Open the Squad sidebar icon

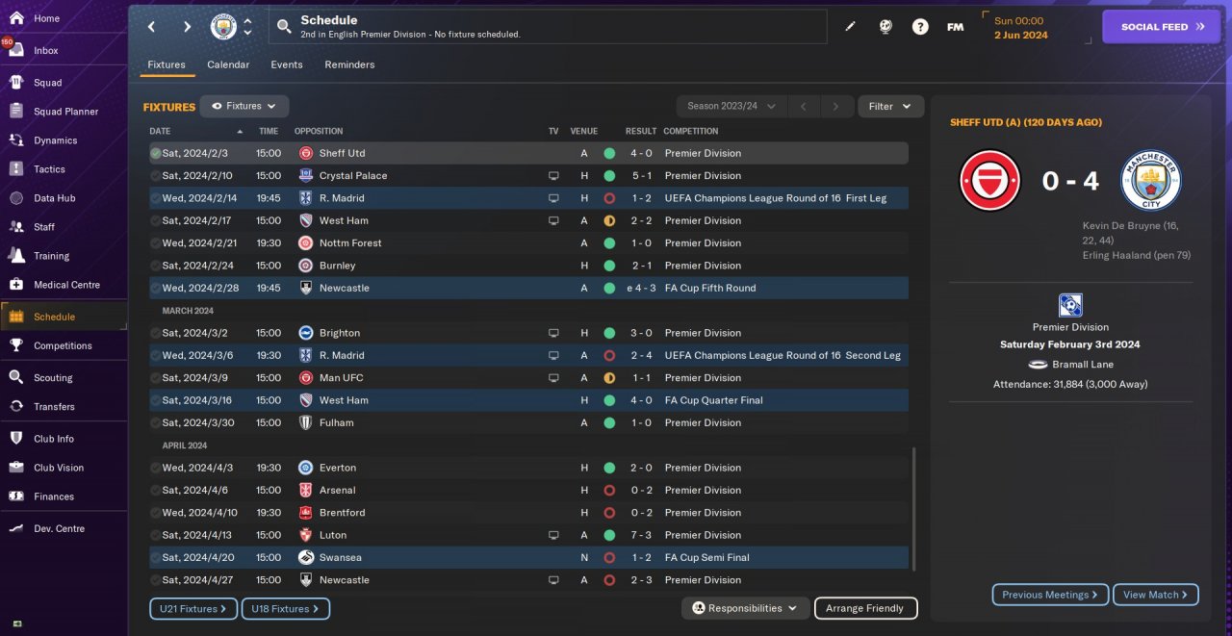[15, 83]
